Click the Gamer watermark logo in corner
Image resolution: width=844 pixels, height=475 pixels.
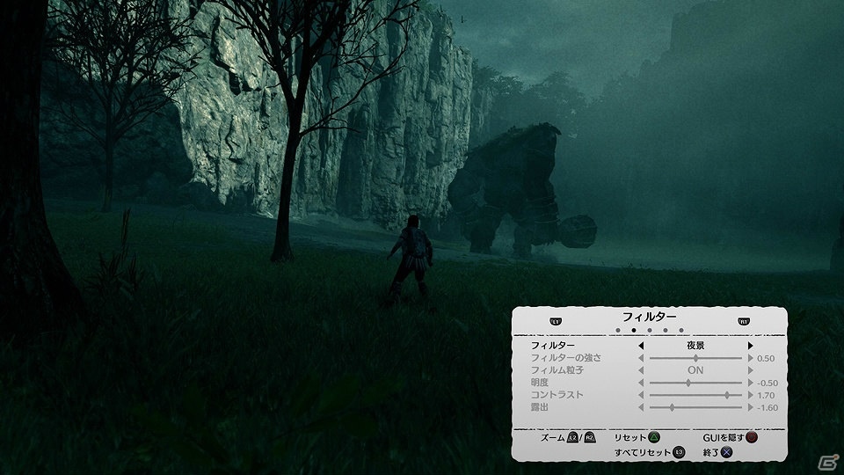(x=828, y=462)
